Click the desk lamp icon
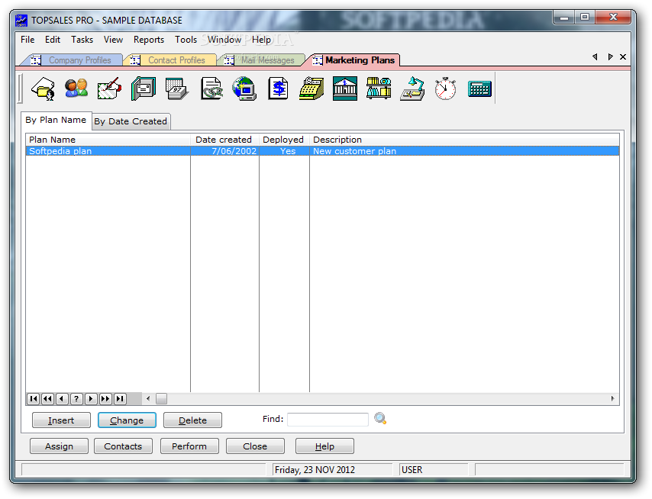 [x=412, y=89]
